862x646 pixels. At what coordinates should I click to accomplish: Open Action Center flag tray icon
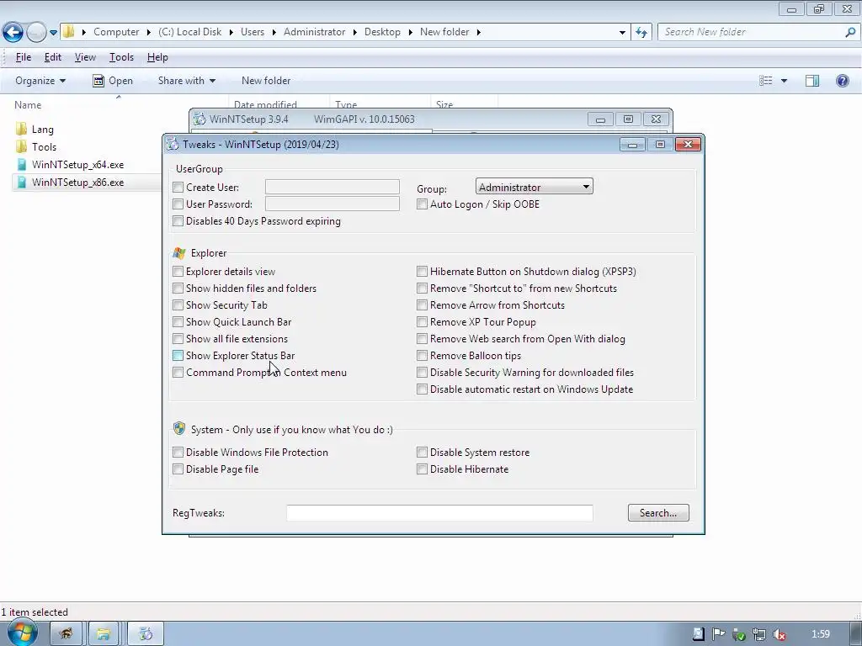point(718,634)
